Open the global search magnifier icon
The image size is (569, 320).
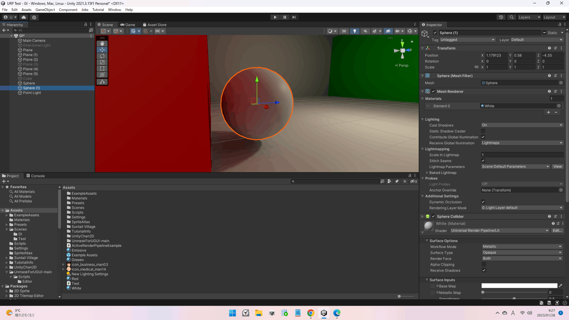pyautogui.click(x=512, y=17)
